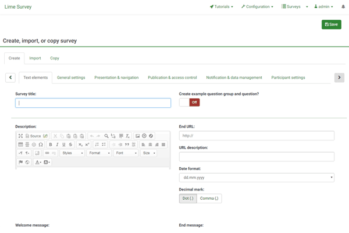Switch to the Import tab

pyautogui.click(x=35, y=58)
